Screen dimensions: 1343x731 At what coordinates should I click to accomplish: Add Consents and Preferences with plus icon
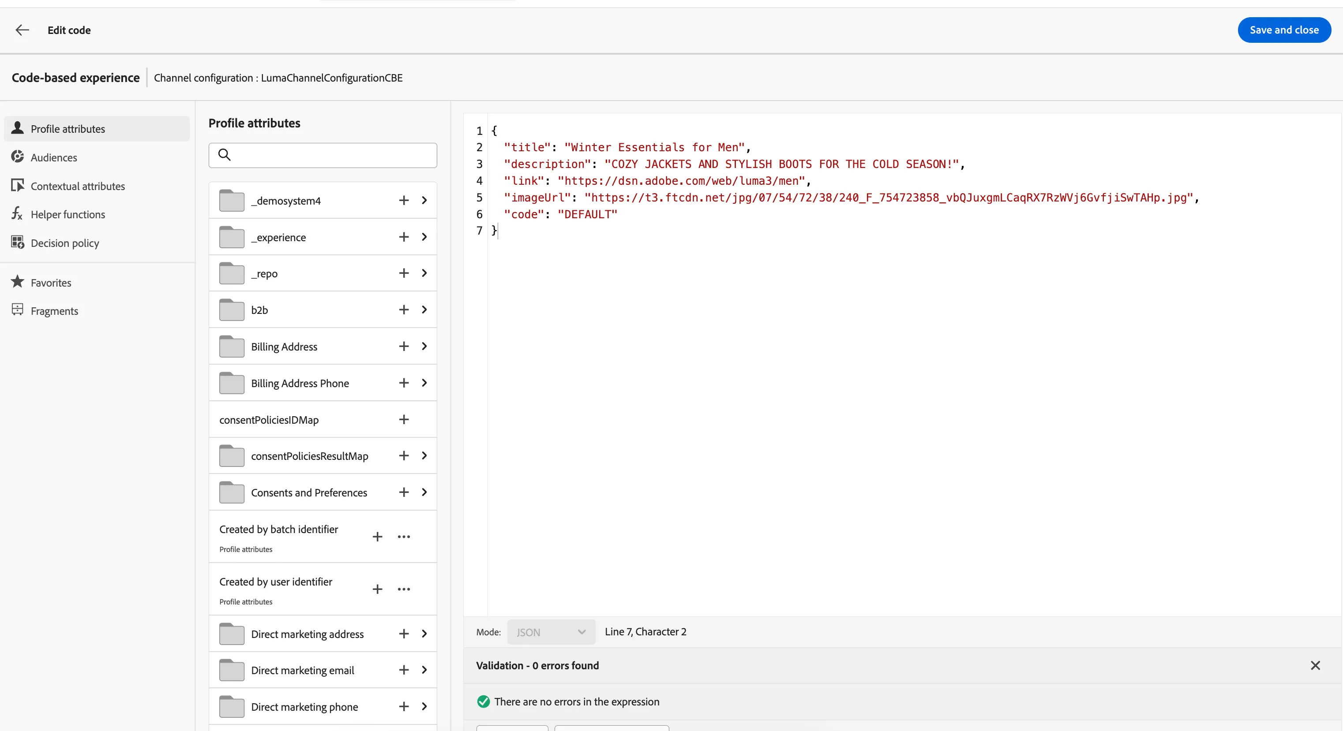(x=404, y=492)
